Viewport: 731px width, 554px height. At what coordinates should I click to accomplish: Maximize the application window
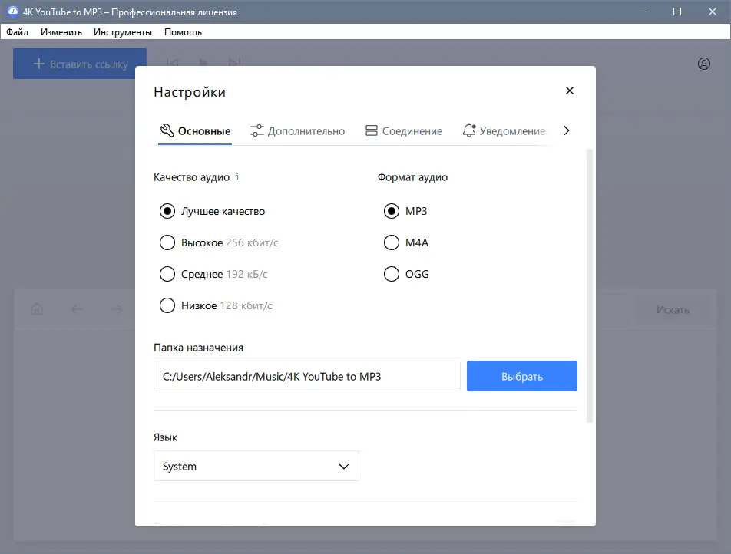[x=677, y=12]
